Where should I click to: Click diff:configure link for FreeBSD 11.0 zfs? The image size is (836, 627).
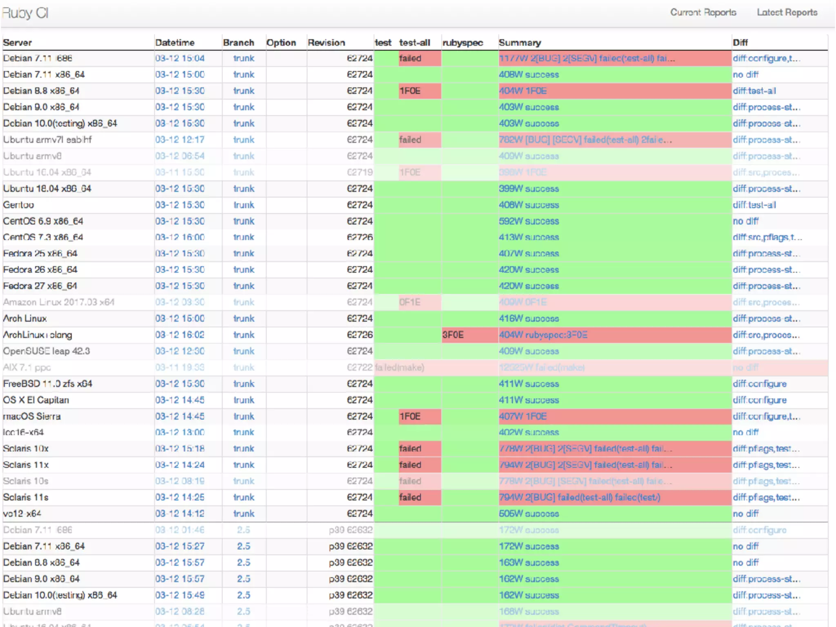point(759,384)
